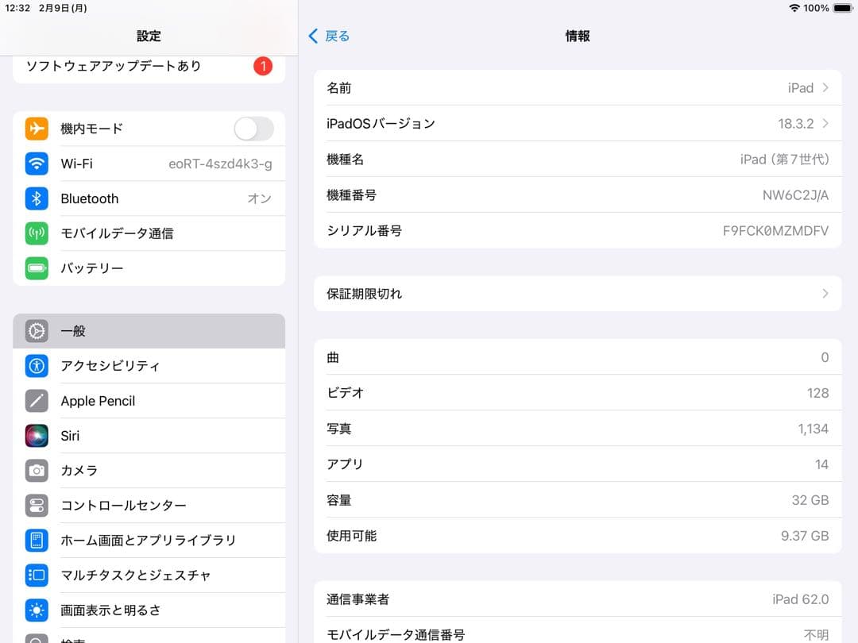Click the Bluetooth icon in the sidebar
The height and width of the screenshot is (643, 858).
tap(37, 198)
